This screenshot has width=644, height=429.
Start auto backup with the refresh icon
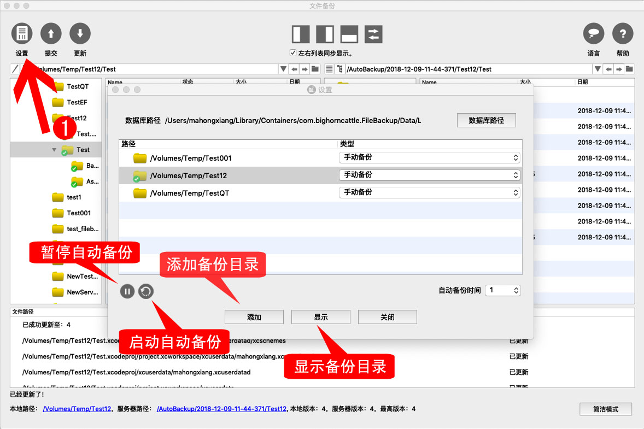click(x=146, y=291)
